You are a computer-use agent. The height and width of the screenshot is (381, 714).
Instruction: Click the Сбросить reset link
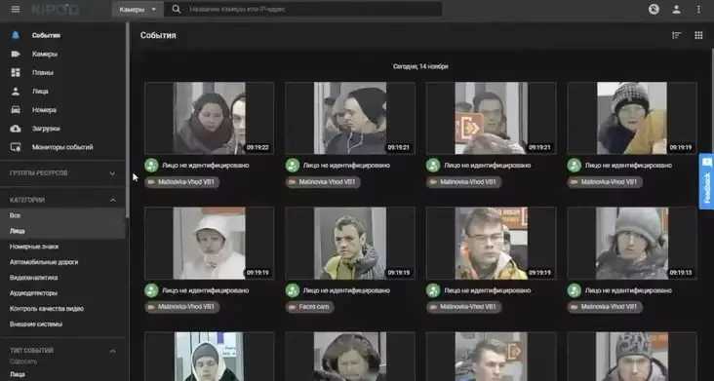click(x=23, y=362)
